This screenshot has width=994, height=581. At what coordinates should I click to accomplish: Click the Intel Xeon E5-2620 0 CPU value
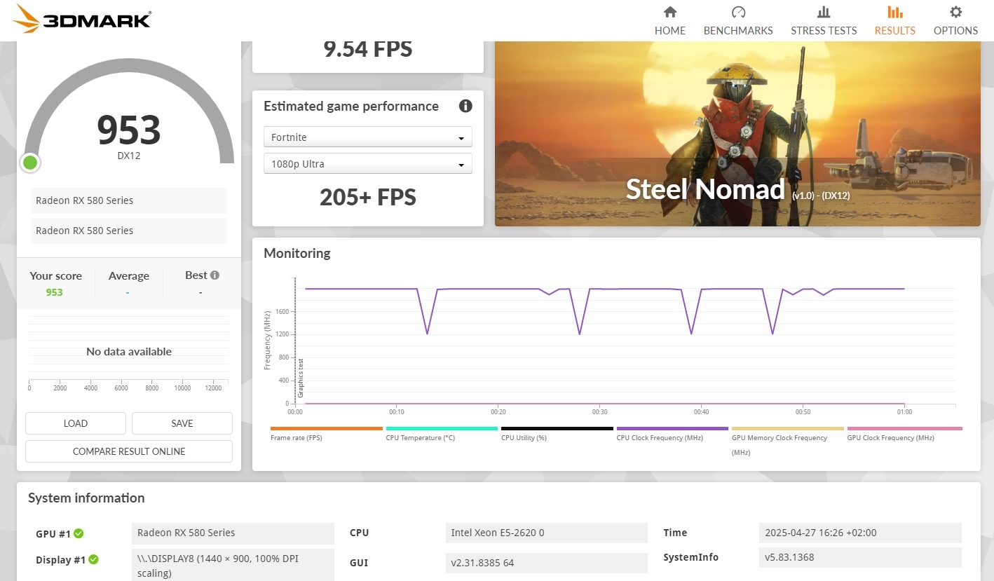pyautogui.click(x=547, y=533)
